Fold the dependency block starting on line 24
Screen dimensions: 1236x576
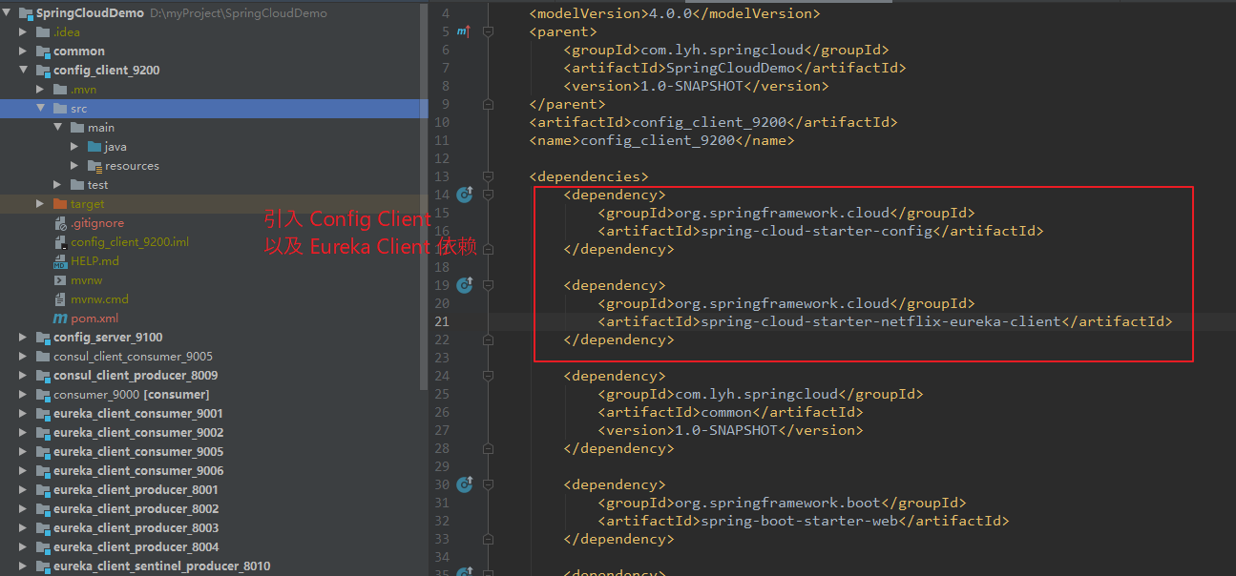click(489, 376)
